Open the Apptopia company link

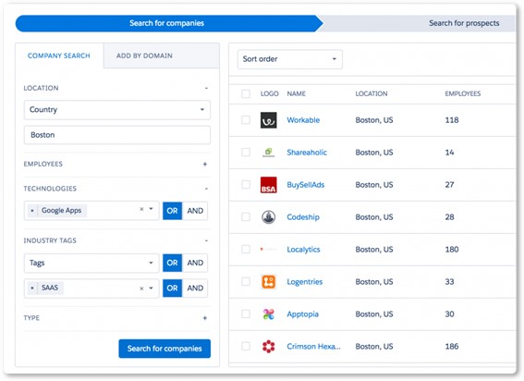click(x=302, y=314)
